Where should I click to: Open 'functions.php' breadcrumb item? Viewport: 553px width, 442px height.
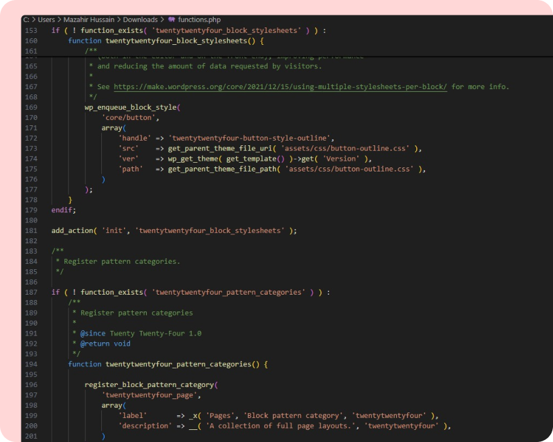(x=199, y=19)
